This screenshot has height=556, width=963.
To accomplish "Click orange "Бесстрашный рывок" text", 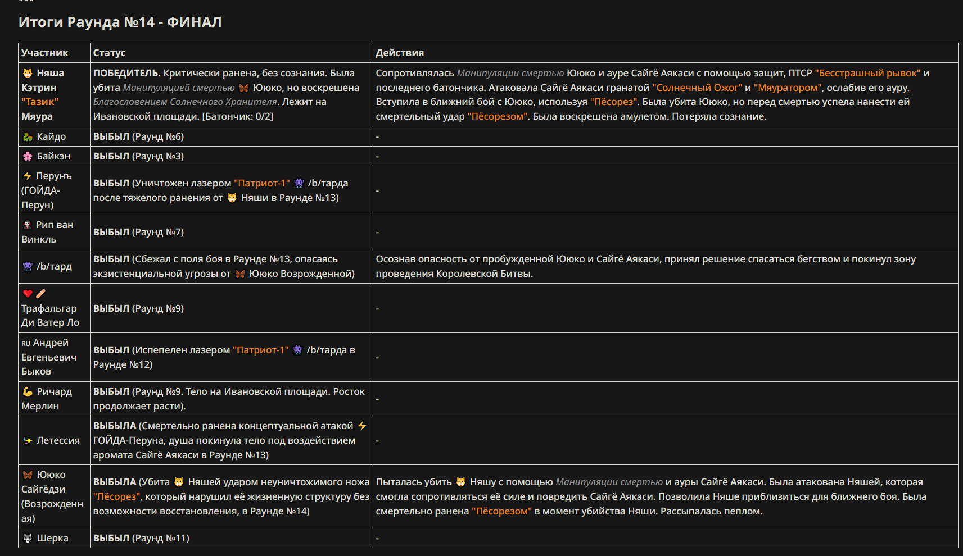I will coord(867,73).
